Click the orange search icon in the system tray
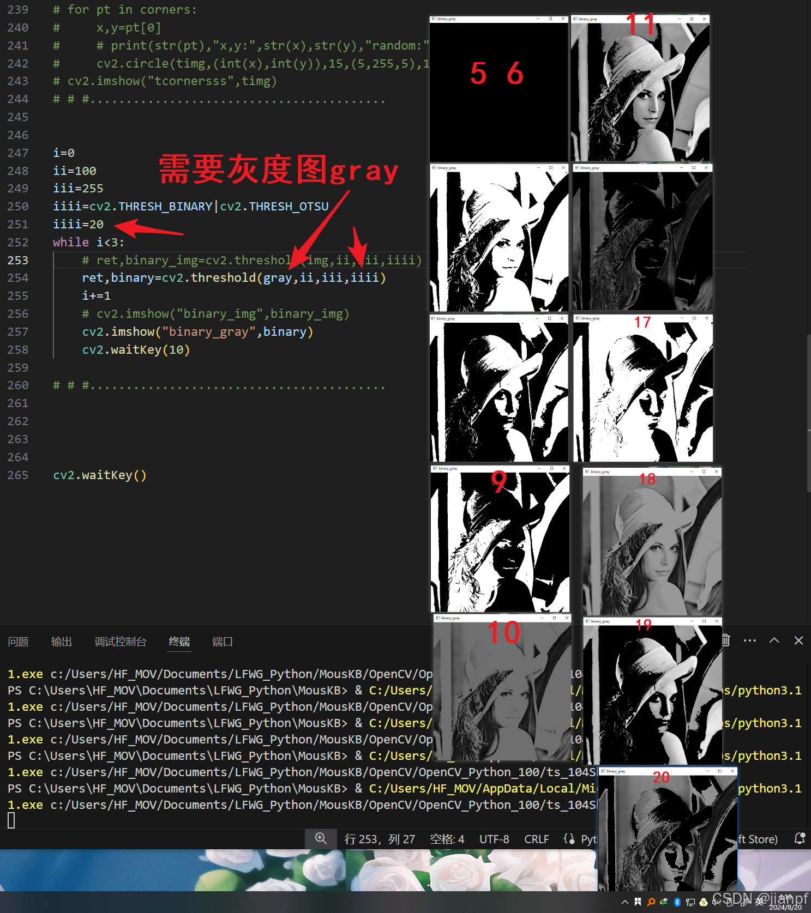 tap(651, 902)
